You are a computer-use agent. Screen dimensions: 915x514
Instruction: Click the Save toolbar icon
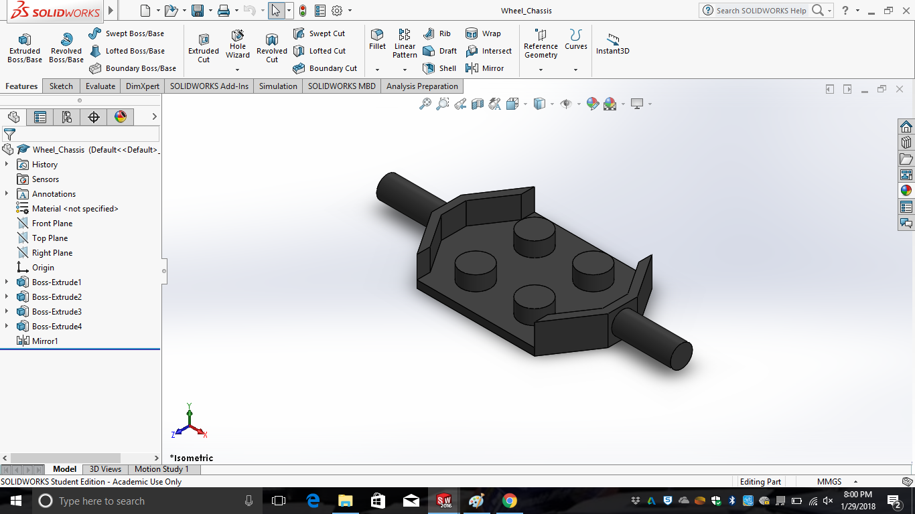click(x=198, y=11)
